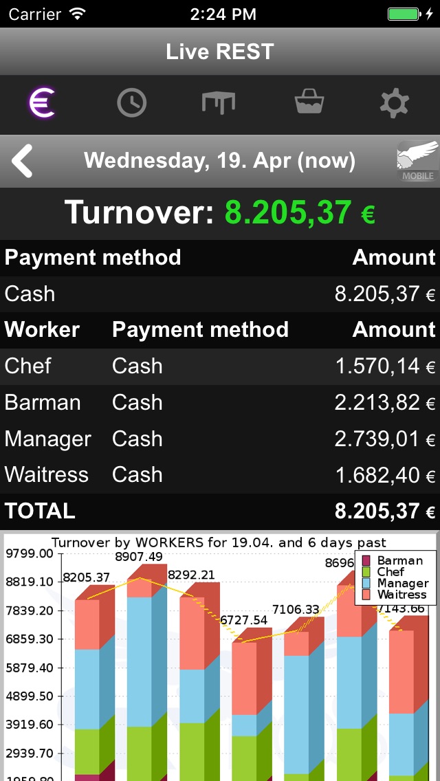Viewport: 440px width, 781px height.
Task: Tap the chart bar labeled 6727.54
Action: pyautogui.click(x=252, y=705)
